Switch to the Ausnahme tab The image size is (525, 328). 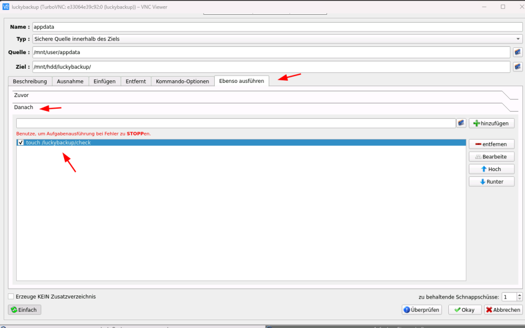[x=70, y=81]
